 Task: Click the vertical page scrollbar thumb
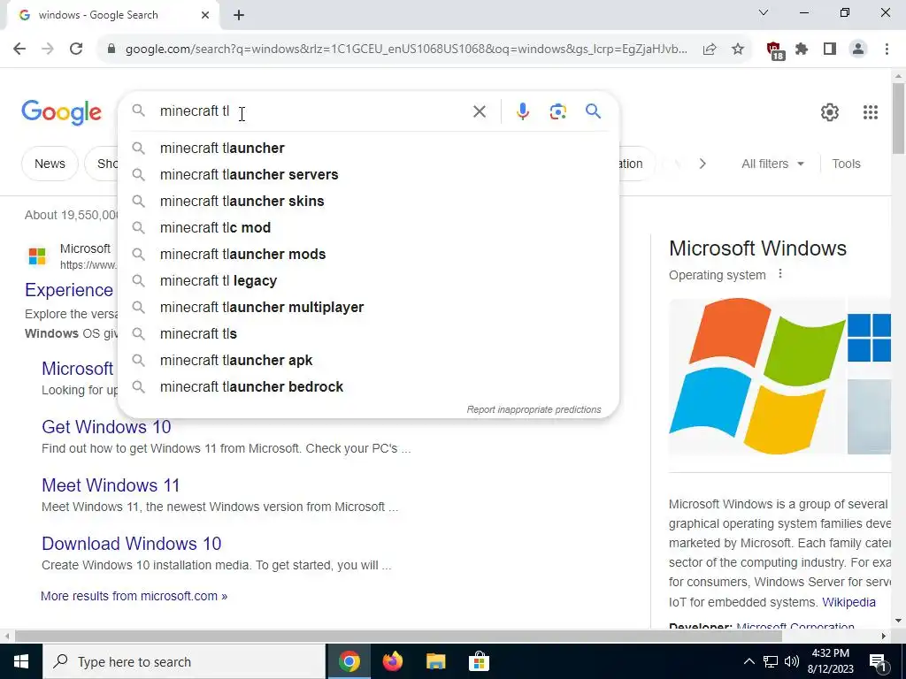click(x=898, y=118)
